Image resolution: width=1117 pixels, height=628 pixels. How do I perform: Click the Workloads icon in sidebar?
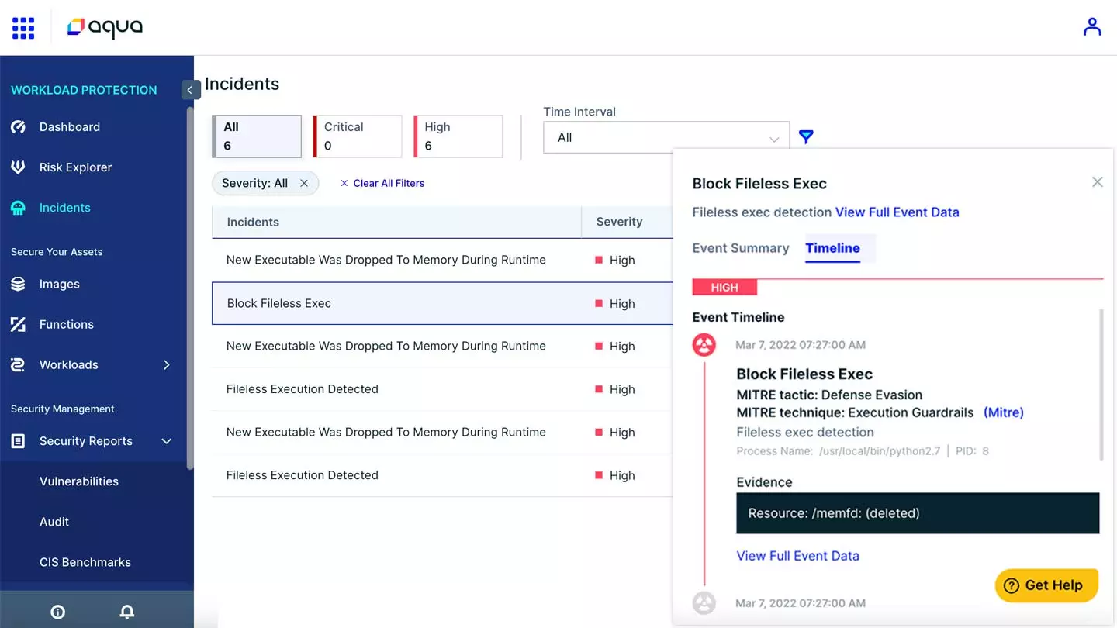19,365
